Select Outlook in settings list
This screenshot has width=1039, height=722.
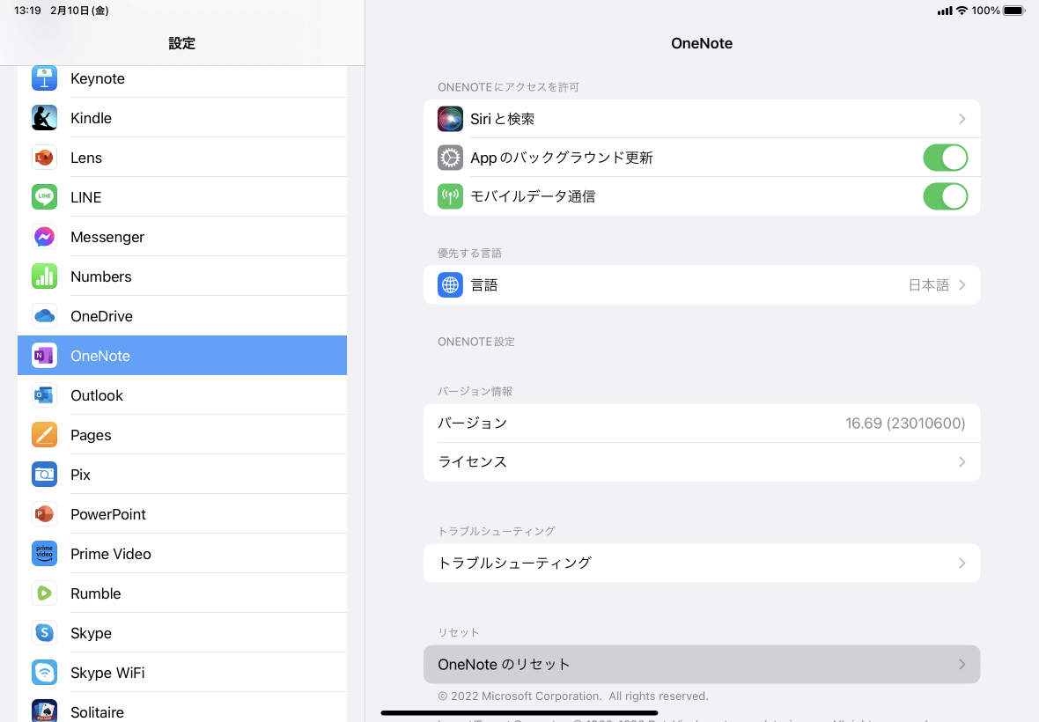click(182, 395)
